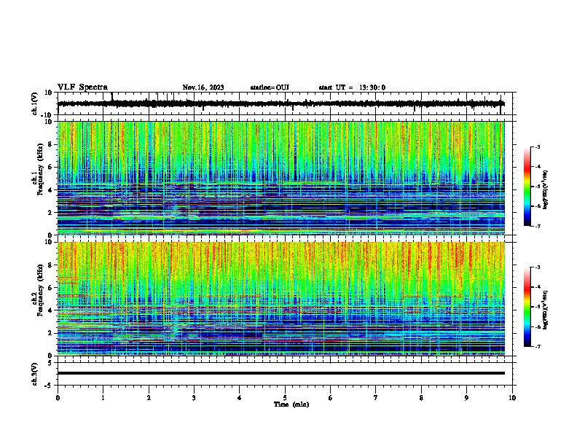Click the time axis tick label "3"

tap(194, 398)
